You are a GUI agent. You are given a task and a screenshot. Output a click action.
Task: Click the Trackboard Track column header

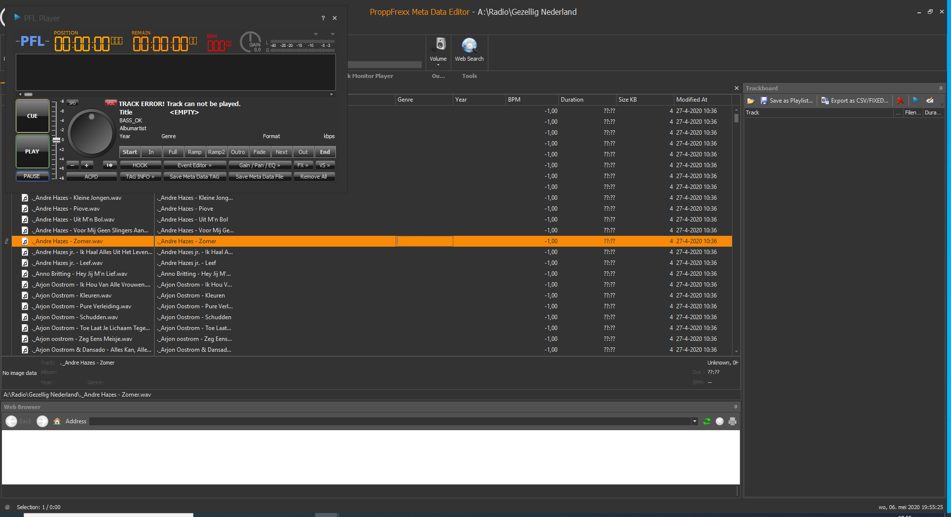(819, 112)
